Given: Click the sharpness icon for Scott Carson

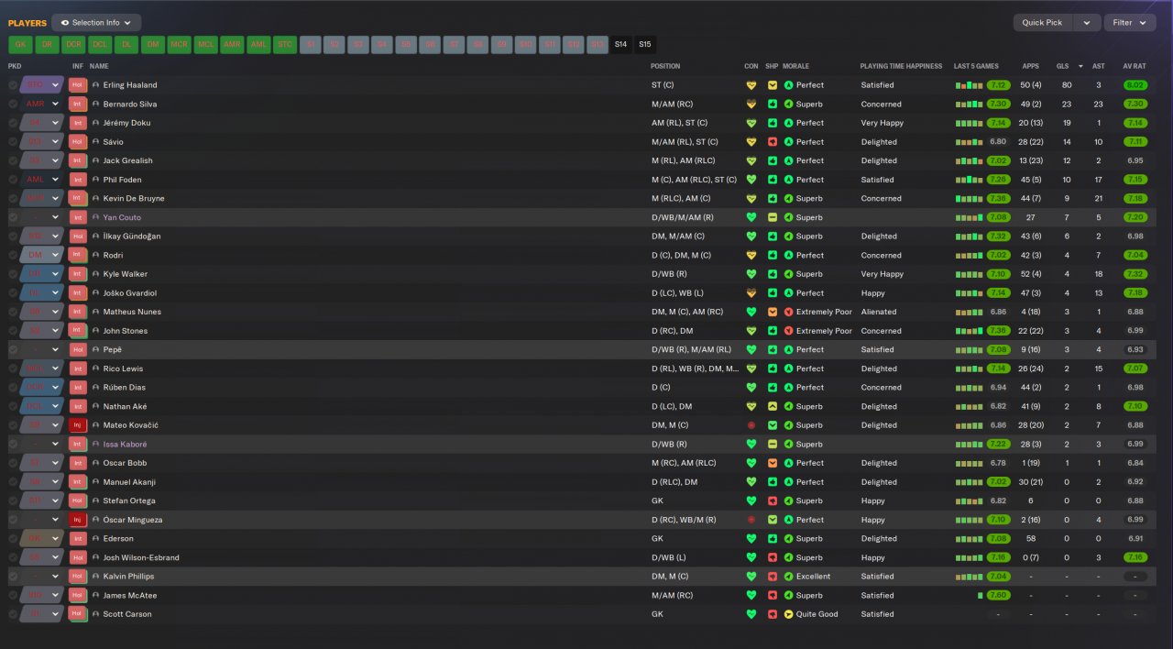Looking at the screenshot, I should [x=773, y=614].
